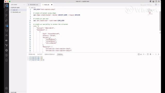This screenshot has height=93, width=165.
Task: Click the "Resource": [ line
Action: click(x=47, y=47)
